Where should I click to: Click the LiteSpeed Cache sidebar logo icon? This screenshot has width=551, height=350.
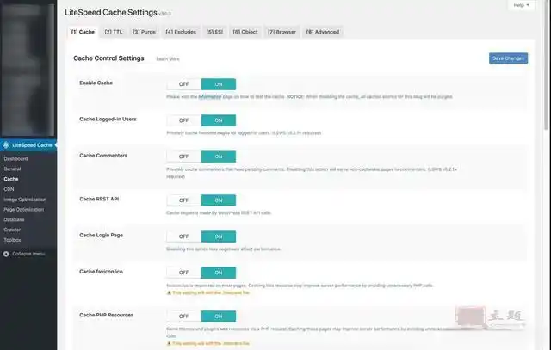pos(7,145)
